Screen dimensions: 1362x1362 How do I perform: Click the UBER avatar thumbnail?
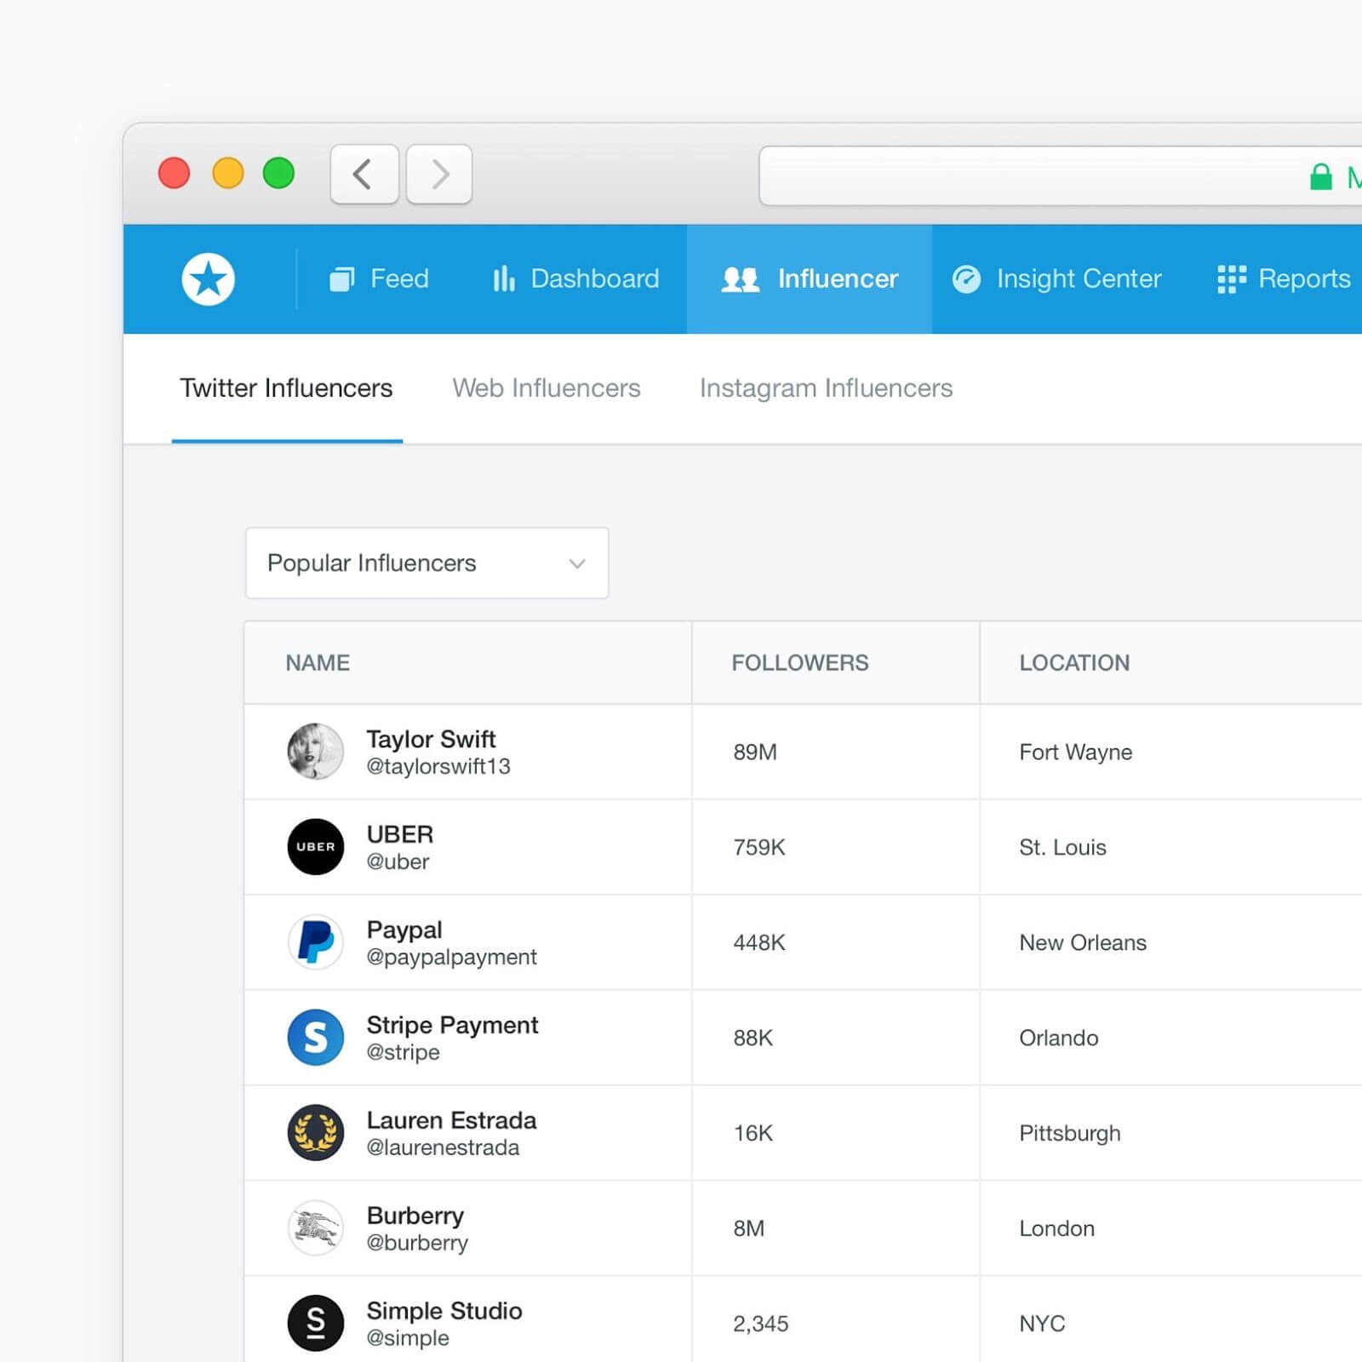point(316,847)
